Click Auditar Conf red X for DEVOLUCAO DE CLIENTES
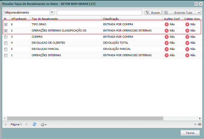 pos(167,43)
